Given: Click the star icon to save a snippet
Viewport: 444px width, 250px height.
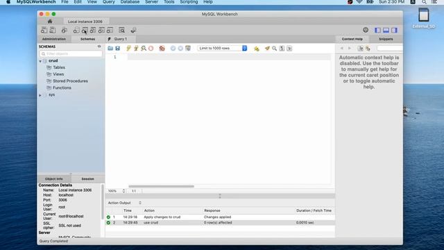Looking at the screenshot, I should pyautogui.click(x=257, y=49).
